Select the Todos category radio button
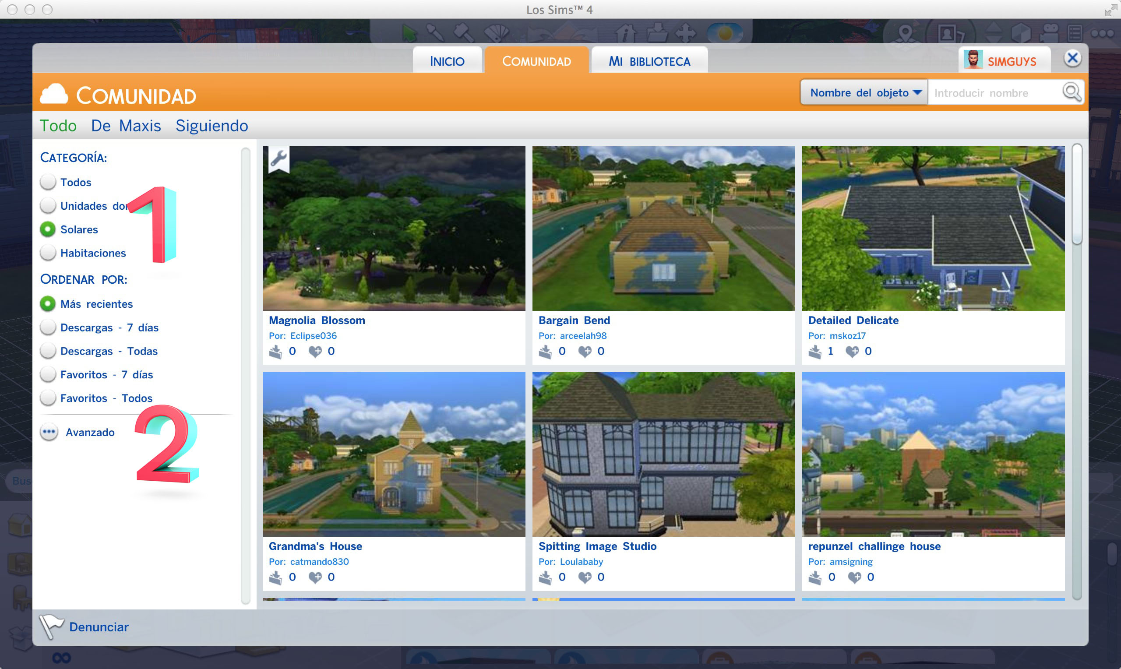Screen dimensions: 1121x669 pos(48,182)
